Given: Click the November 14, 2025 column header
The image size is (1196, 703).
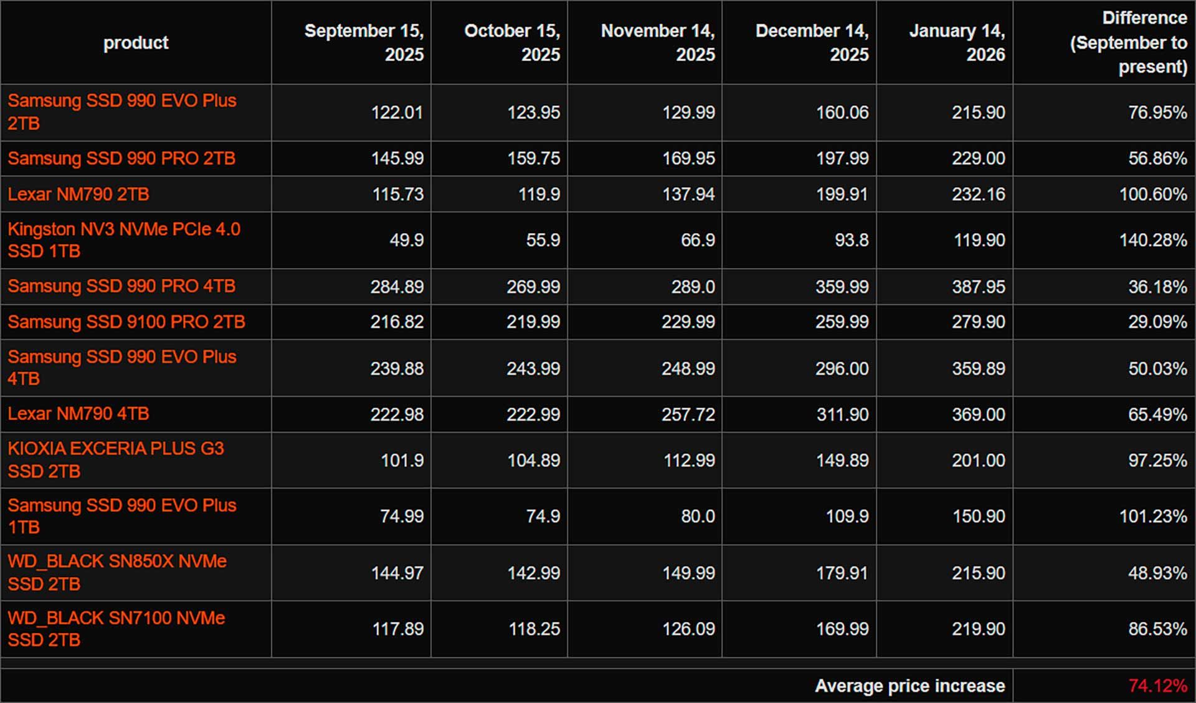Looking at the screenshot, I should pos(657,42).
